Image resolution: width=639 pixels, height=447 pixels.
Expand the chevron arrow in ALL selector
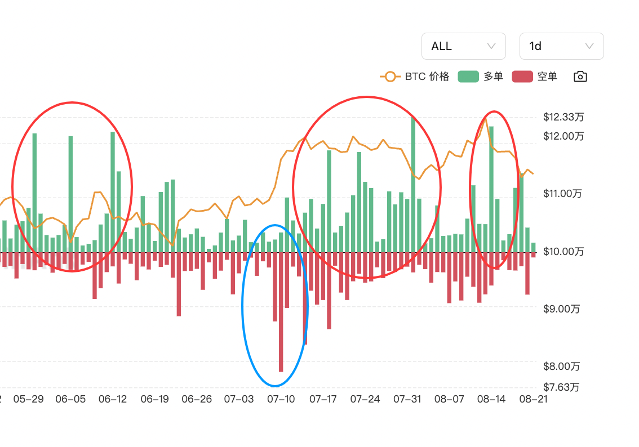[491, 46]
